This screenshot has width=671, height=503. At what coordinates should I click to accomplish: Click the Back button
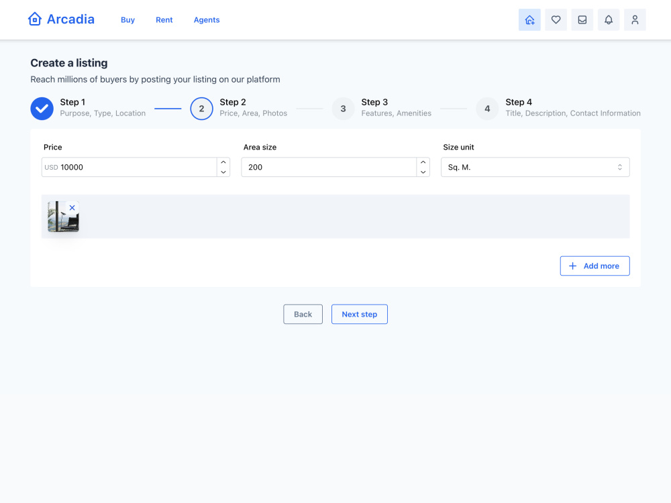point(303,314)
